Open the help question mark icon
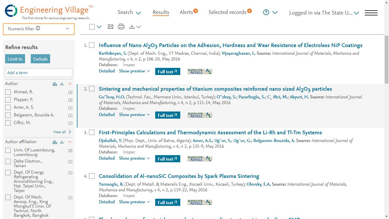 [266, 12]
